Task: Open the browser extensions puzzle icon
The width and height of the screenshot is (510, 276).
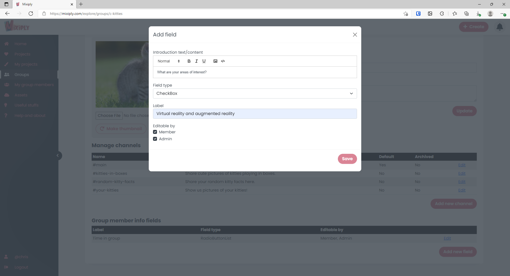Action: coord(442,14)
